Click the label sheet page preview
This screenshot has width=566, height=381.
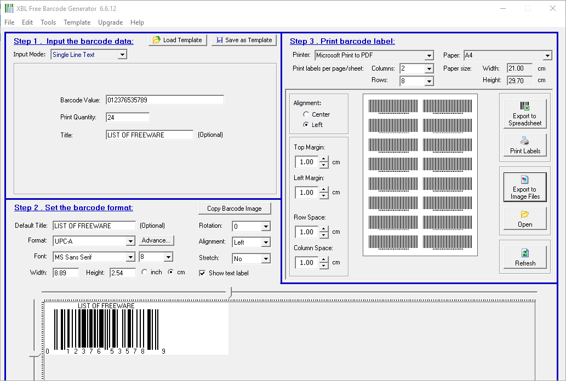420,175
